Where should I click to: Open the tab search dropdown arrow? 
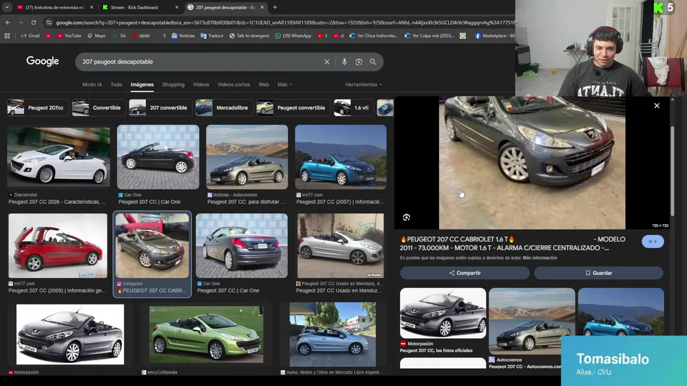[7, 8]
